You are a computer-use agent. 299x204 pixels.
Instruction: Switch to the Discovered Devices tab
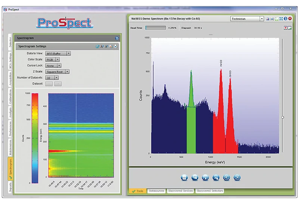click(x=181, y=191)
